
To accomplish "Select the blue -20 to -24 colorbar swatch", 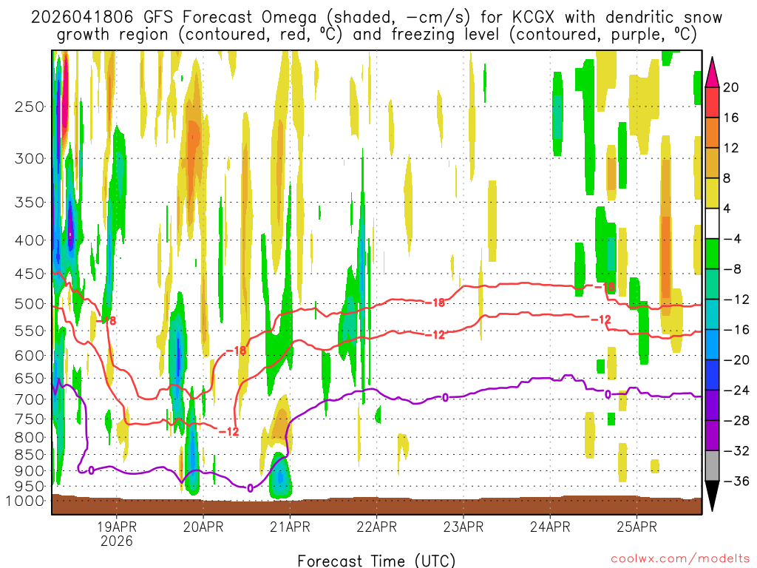I will click(713, 375).
